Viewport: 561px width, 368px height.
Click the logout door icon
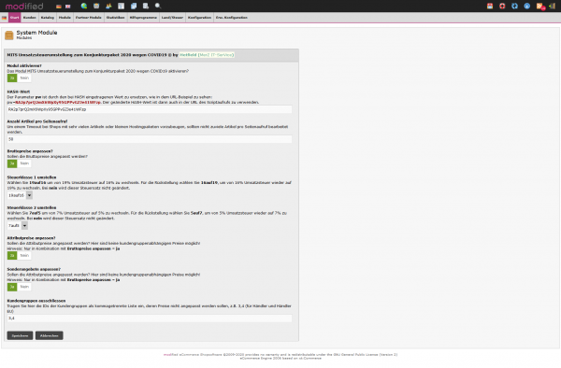pos(552,6)
